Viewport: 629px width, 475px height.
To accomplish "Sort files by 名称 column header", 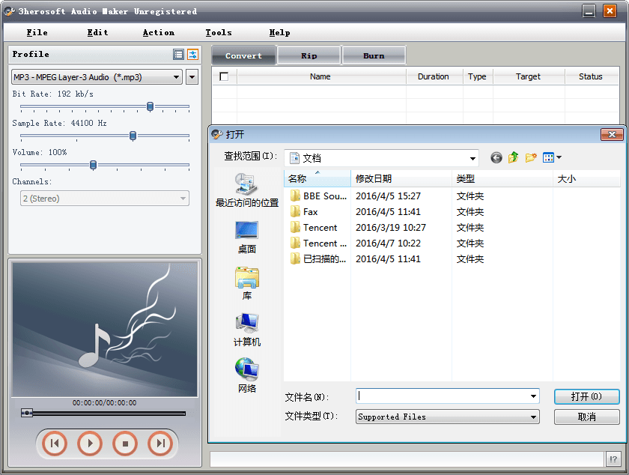I will 317,178.
